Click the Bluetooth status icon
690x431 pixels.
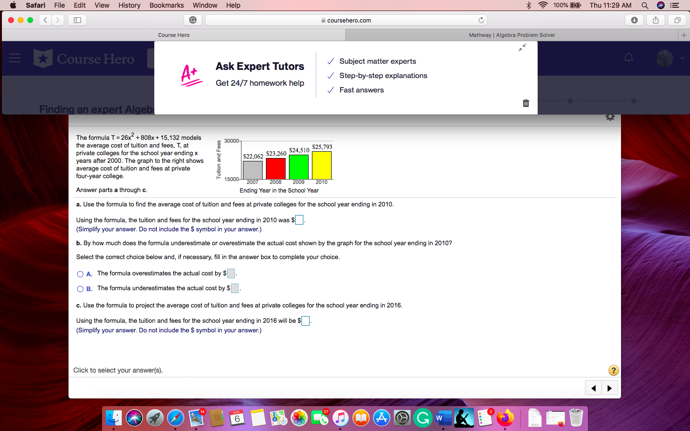coord(529,5)
